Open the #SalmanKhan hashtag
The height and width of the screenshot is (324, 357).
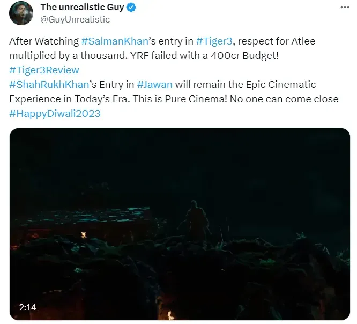tap(115, 41)
